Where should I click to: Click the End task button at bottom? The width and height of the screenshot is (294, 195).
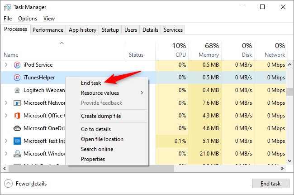click(270, 184)
